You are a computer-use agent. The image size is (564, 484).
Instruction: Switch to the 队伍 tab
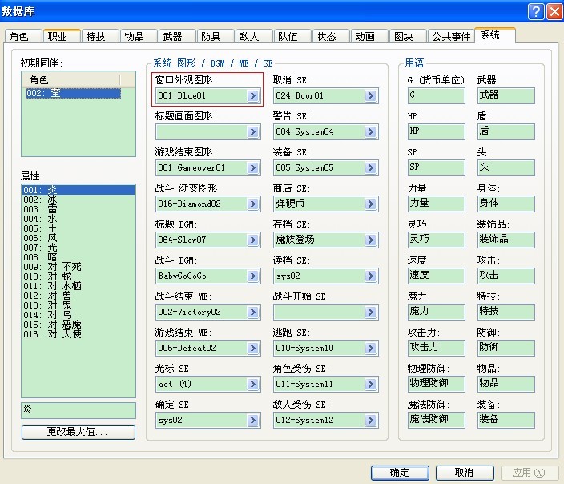coord(292,36)
